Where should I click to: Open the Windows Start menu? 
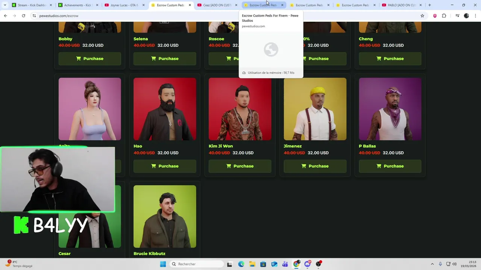(x=163, y=264)
